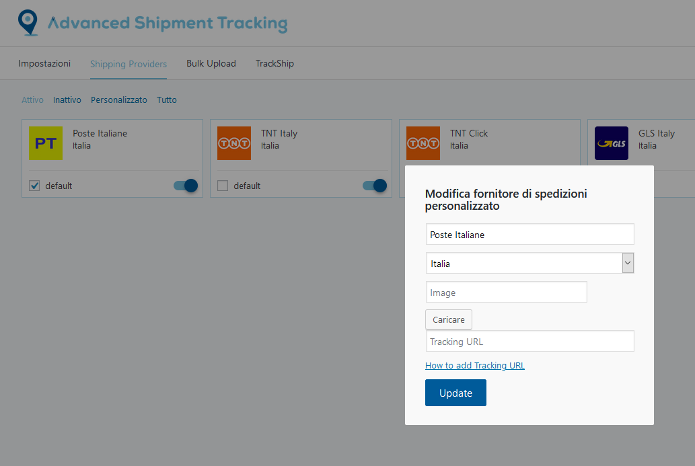Image resolution: width=695 pixels, height=466 pixels.
Task: Open the Impostazioni tab
Action: (x=44, y=63)
